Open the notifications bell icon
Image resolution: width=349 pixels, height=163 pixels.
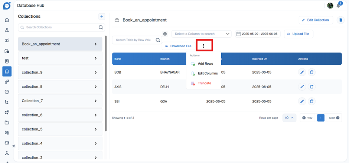pyautogui.click(x=339, y=6)
